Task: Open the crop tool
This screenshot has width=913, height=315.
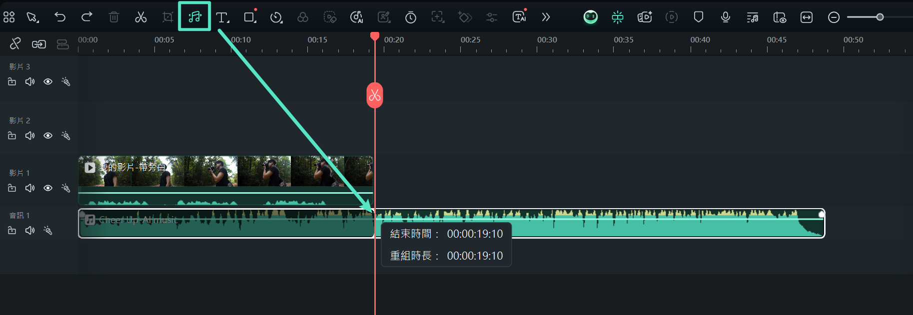Action: pyautogui.click(x=168, y=17)
